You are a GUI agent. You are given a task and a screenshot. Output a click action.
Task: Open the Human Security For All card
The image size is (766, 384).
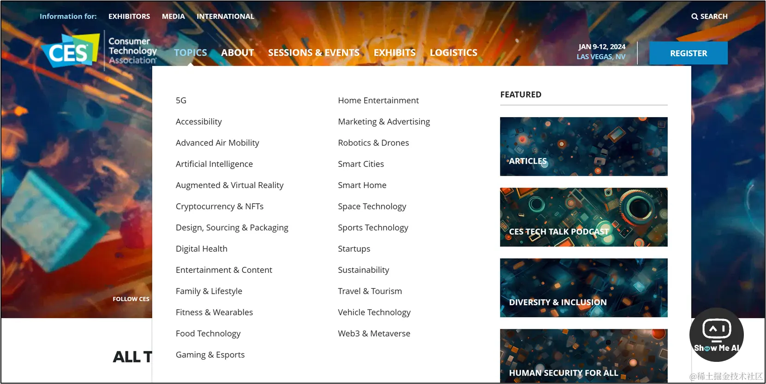[x=584, y=356]
